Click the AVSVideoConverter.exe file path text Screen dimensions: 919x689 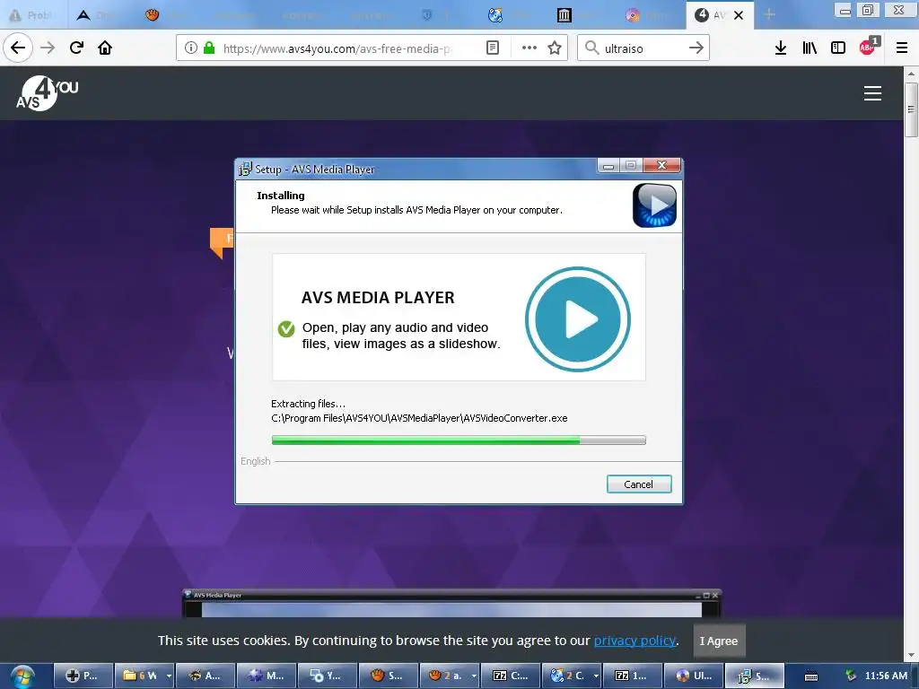pos(419,418)
